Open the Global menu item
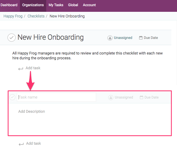Viewport: 177px width, 149px height. [x=73, y=5]
